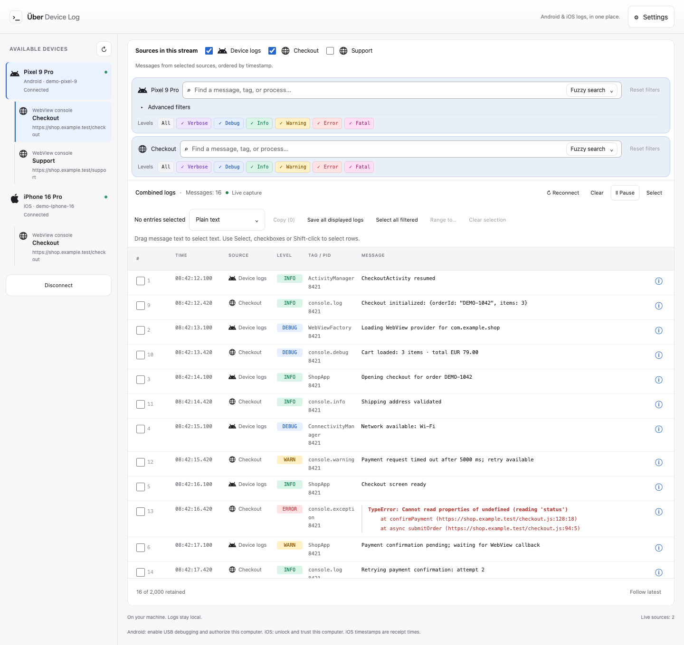The width and height of the screenshot is (684, 645).
Task: Uncheck the Device logs source checkbox
Action: coord(209,51)
